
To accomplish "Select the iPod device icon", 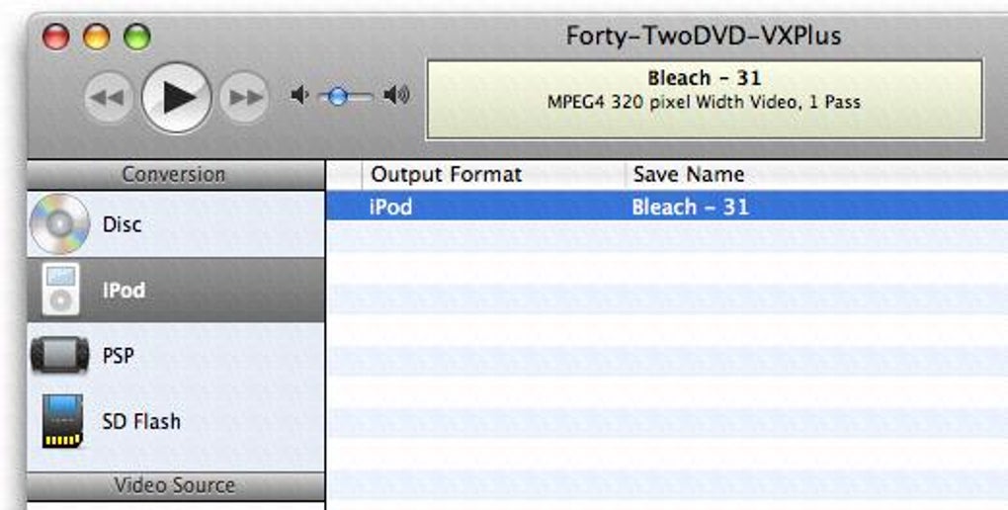I will [59, 290].
